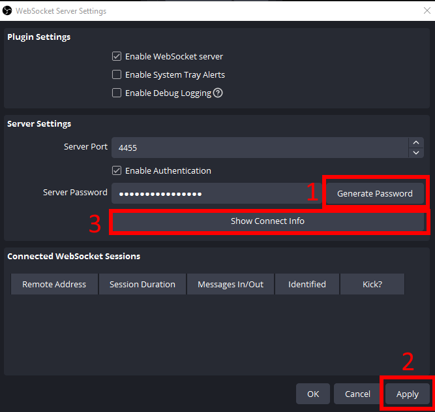This screenshot has width=435, height=412.
Task: Enable Debug Logging checkbox
Action: (117, 93)
